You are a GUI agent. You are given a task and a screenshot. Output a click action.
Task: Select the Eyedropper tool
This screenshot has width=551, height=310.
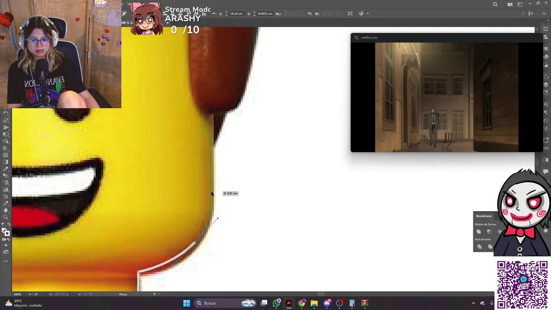click(6, 169)
